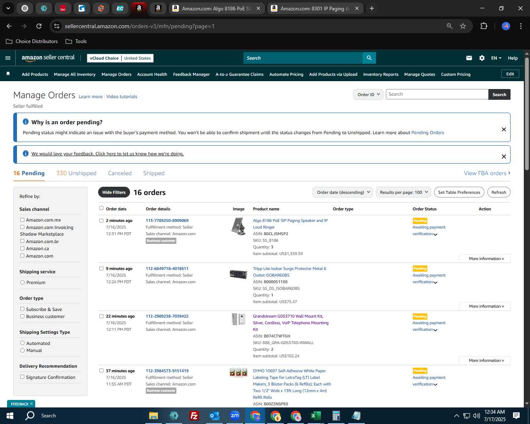530x424 pixels.
Task: Open the notifications icon in system tray
Action: 516,415
